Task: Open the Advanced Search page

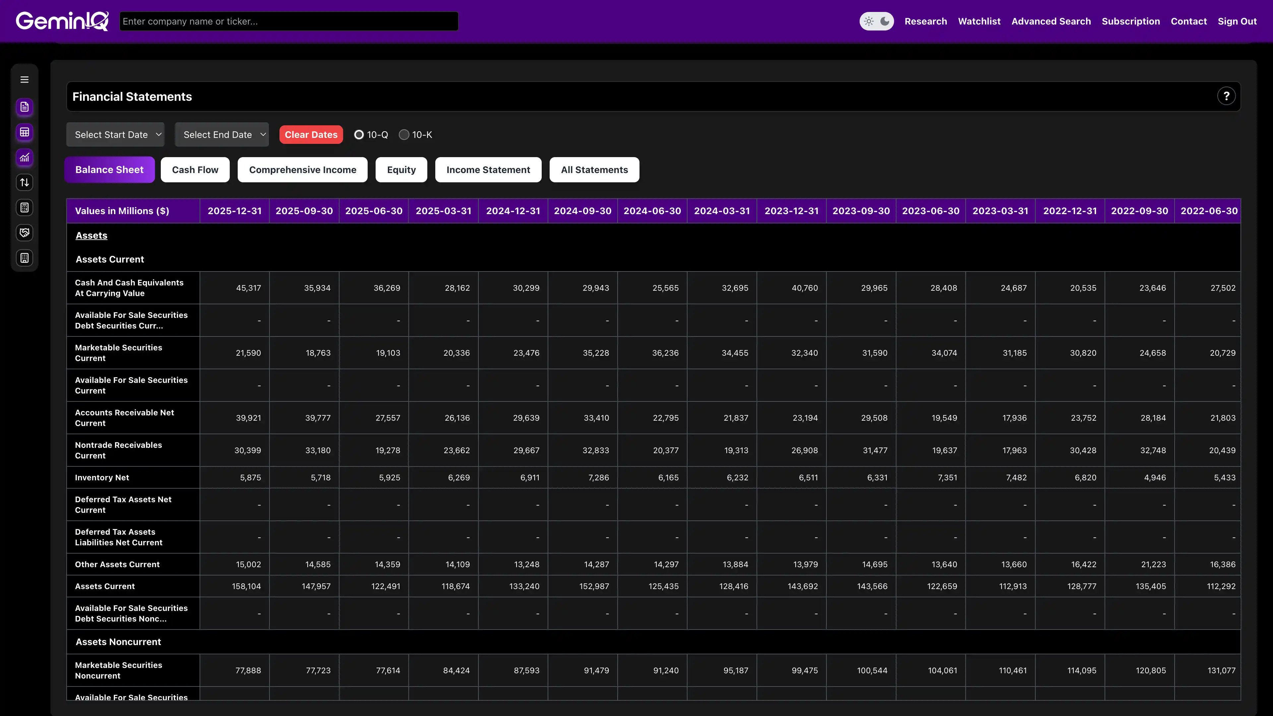Action: pyautogui.click(x=1051, y=21)
